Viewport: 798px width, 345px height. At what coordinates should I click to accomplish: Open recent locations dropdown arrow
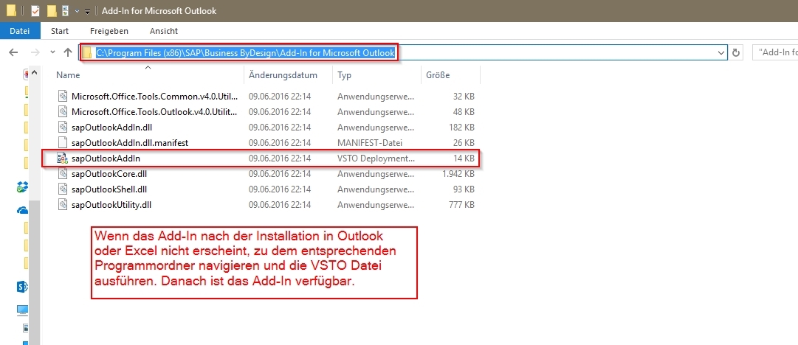point(52,52)
